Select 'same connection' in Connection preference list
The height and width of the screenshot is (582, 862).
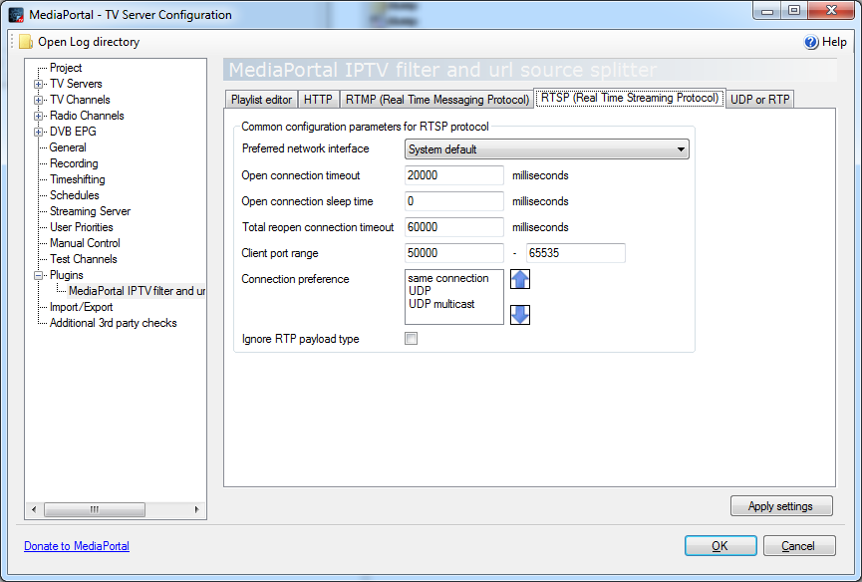448,279
